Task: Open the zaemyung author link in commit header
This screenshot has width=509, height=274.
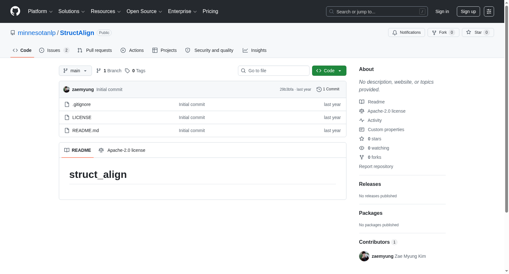Action: [x=83, y=89]
